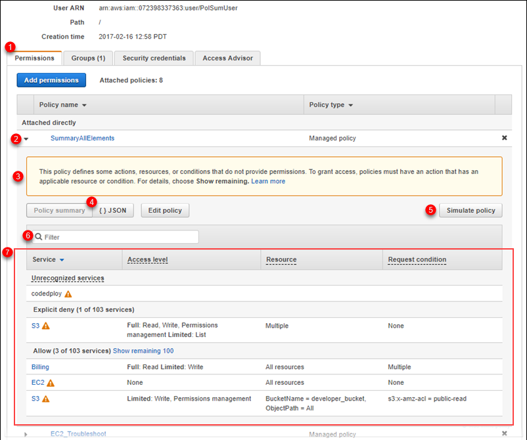The width and height of the screenshot is (527, 440).
Task: Remove SummaryAllElements policy with X icon
Action: pos(504,138)
